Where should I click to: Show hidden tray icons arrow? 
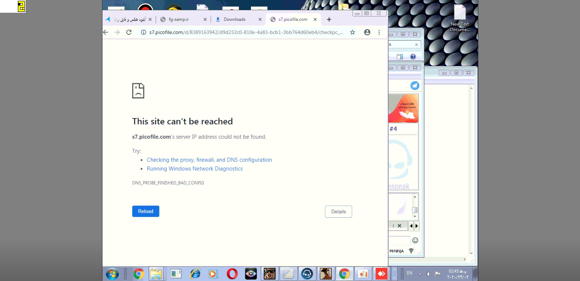pyautogui.click(x=420, y=274)
